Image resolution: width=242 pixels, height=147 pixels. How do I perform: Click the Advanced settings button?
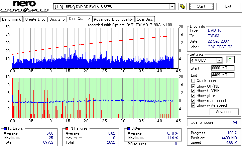coord(224,112)
